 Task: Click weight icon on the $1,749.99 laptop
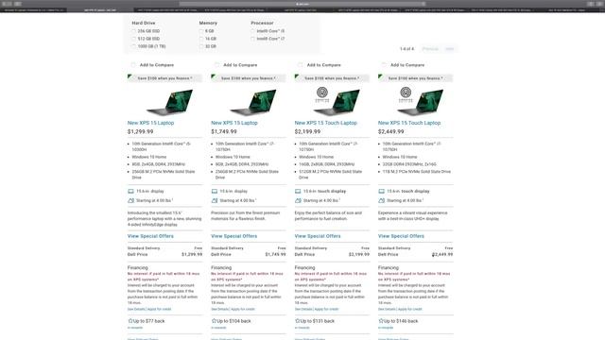click(x=215, y=200)
